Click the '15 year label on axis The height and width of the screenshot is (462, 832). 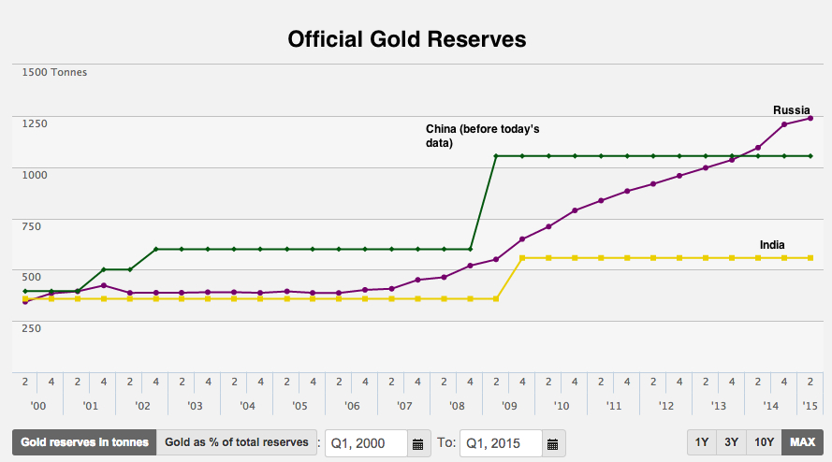[811, 407]
